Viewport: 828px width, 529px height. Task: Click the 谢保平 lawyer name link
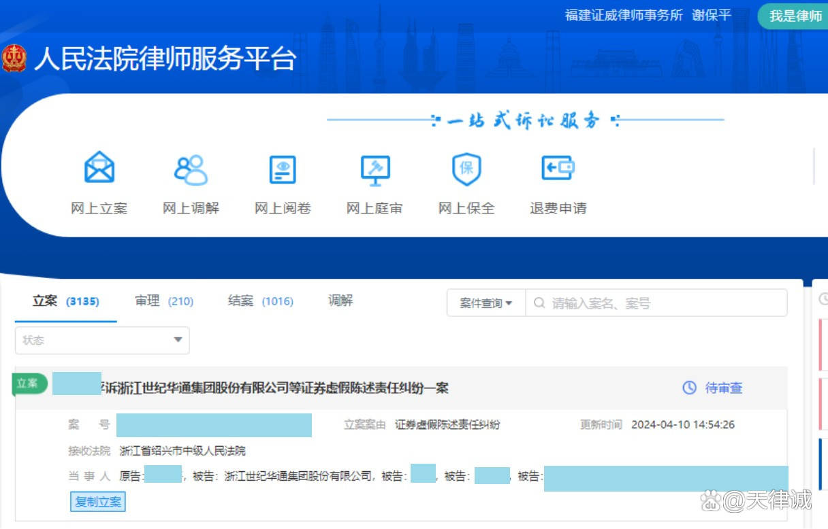(x=710, y=15)
